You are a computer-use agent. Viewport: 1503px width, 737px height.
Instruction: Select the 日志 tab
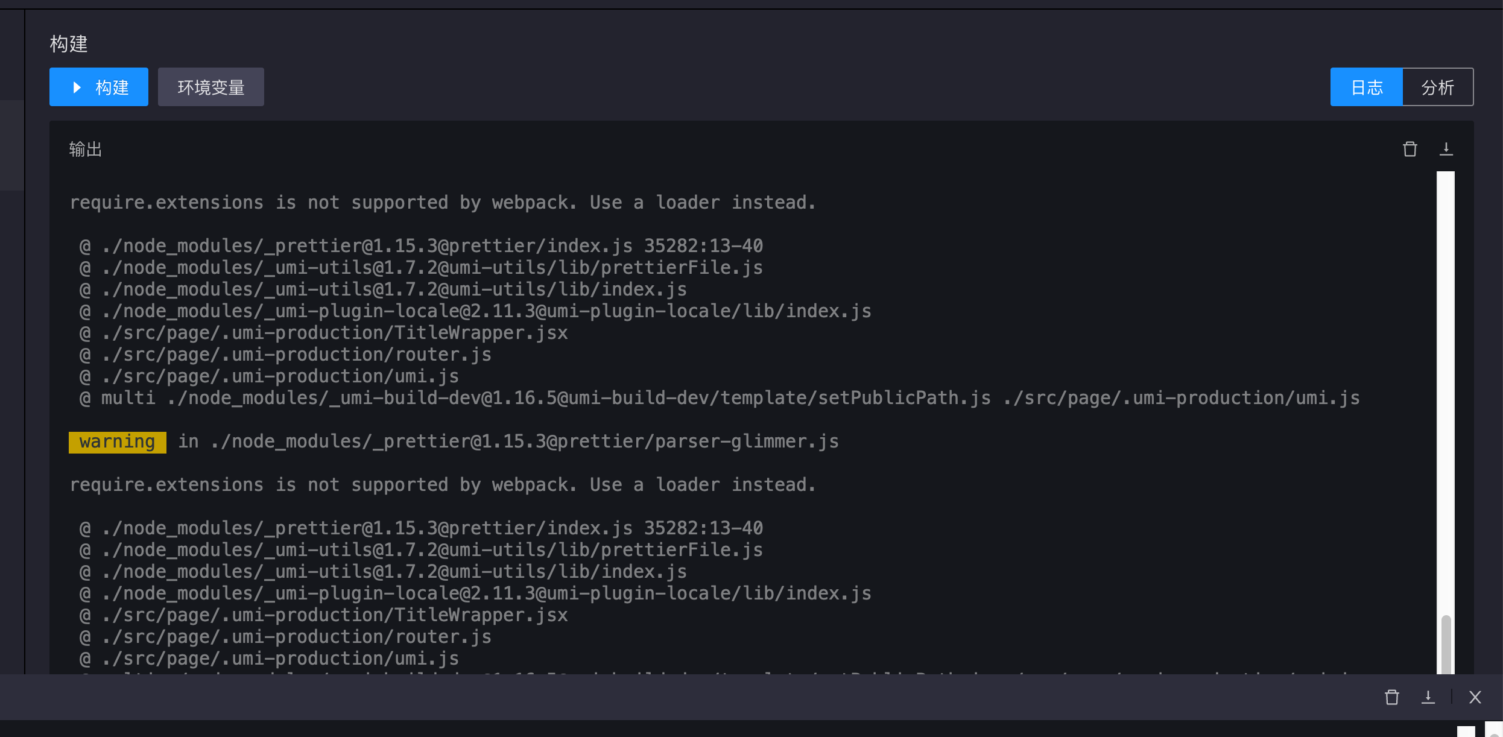point(1366,87)
